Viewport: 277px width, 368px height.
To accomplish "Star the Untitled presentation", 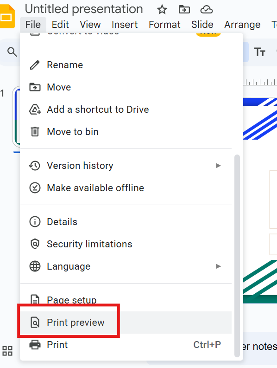I will (162, 10).
